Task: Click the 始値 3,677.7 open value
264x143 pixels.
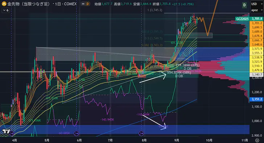Action: pos(103,4)
